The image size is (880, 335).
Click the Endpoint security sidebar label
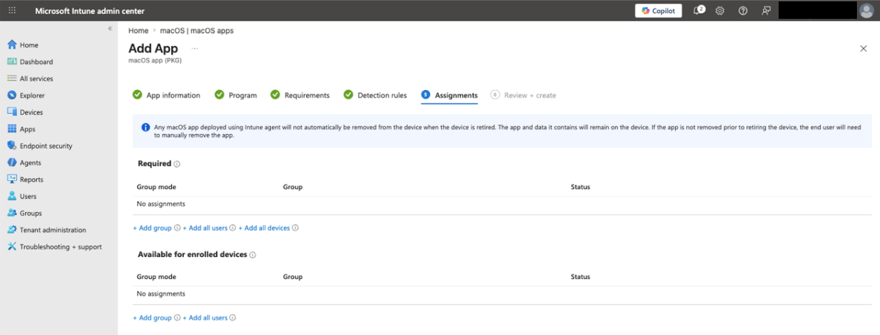pyautogui.click(x=46, y=146)
